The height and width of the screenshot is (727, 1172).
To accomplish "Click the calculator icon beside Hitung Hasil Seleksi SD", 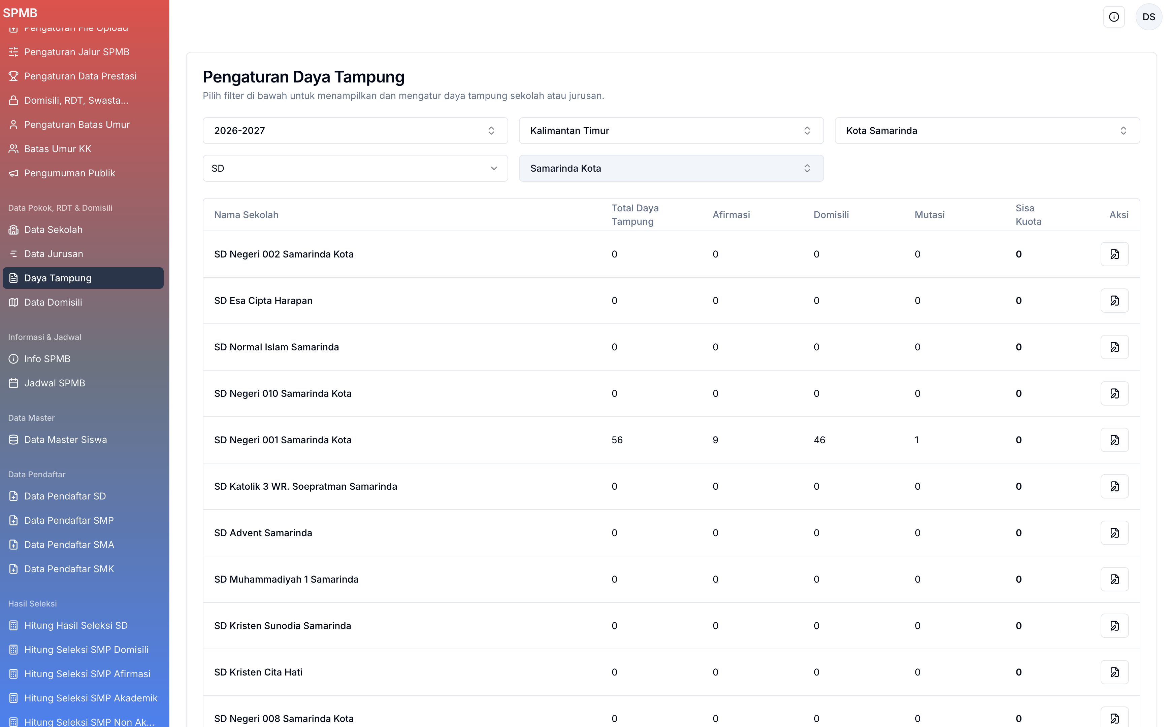I will (13, 625).
